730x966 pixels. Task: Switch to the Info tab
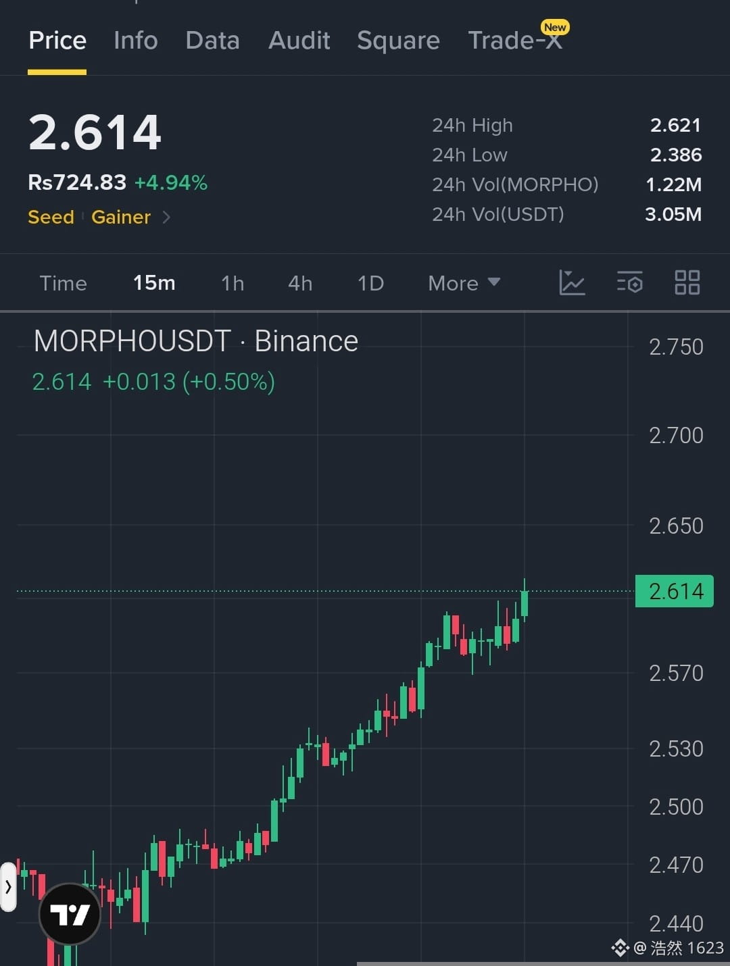(136, 41)
